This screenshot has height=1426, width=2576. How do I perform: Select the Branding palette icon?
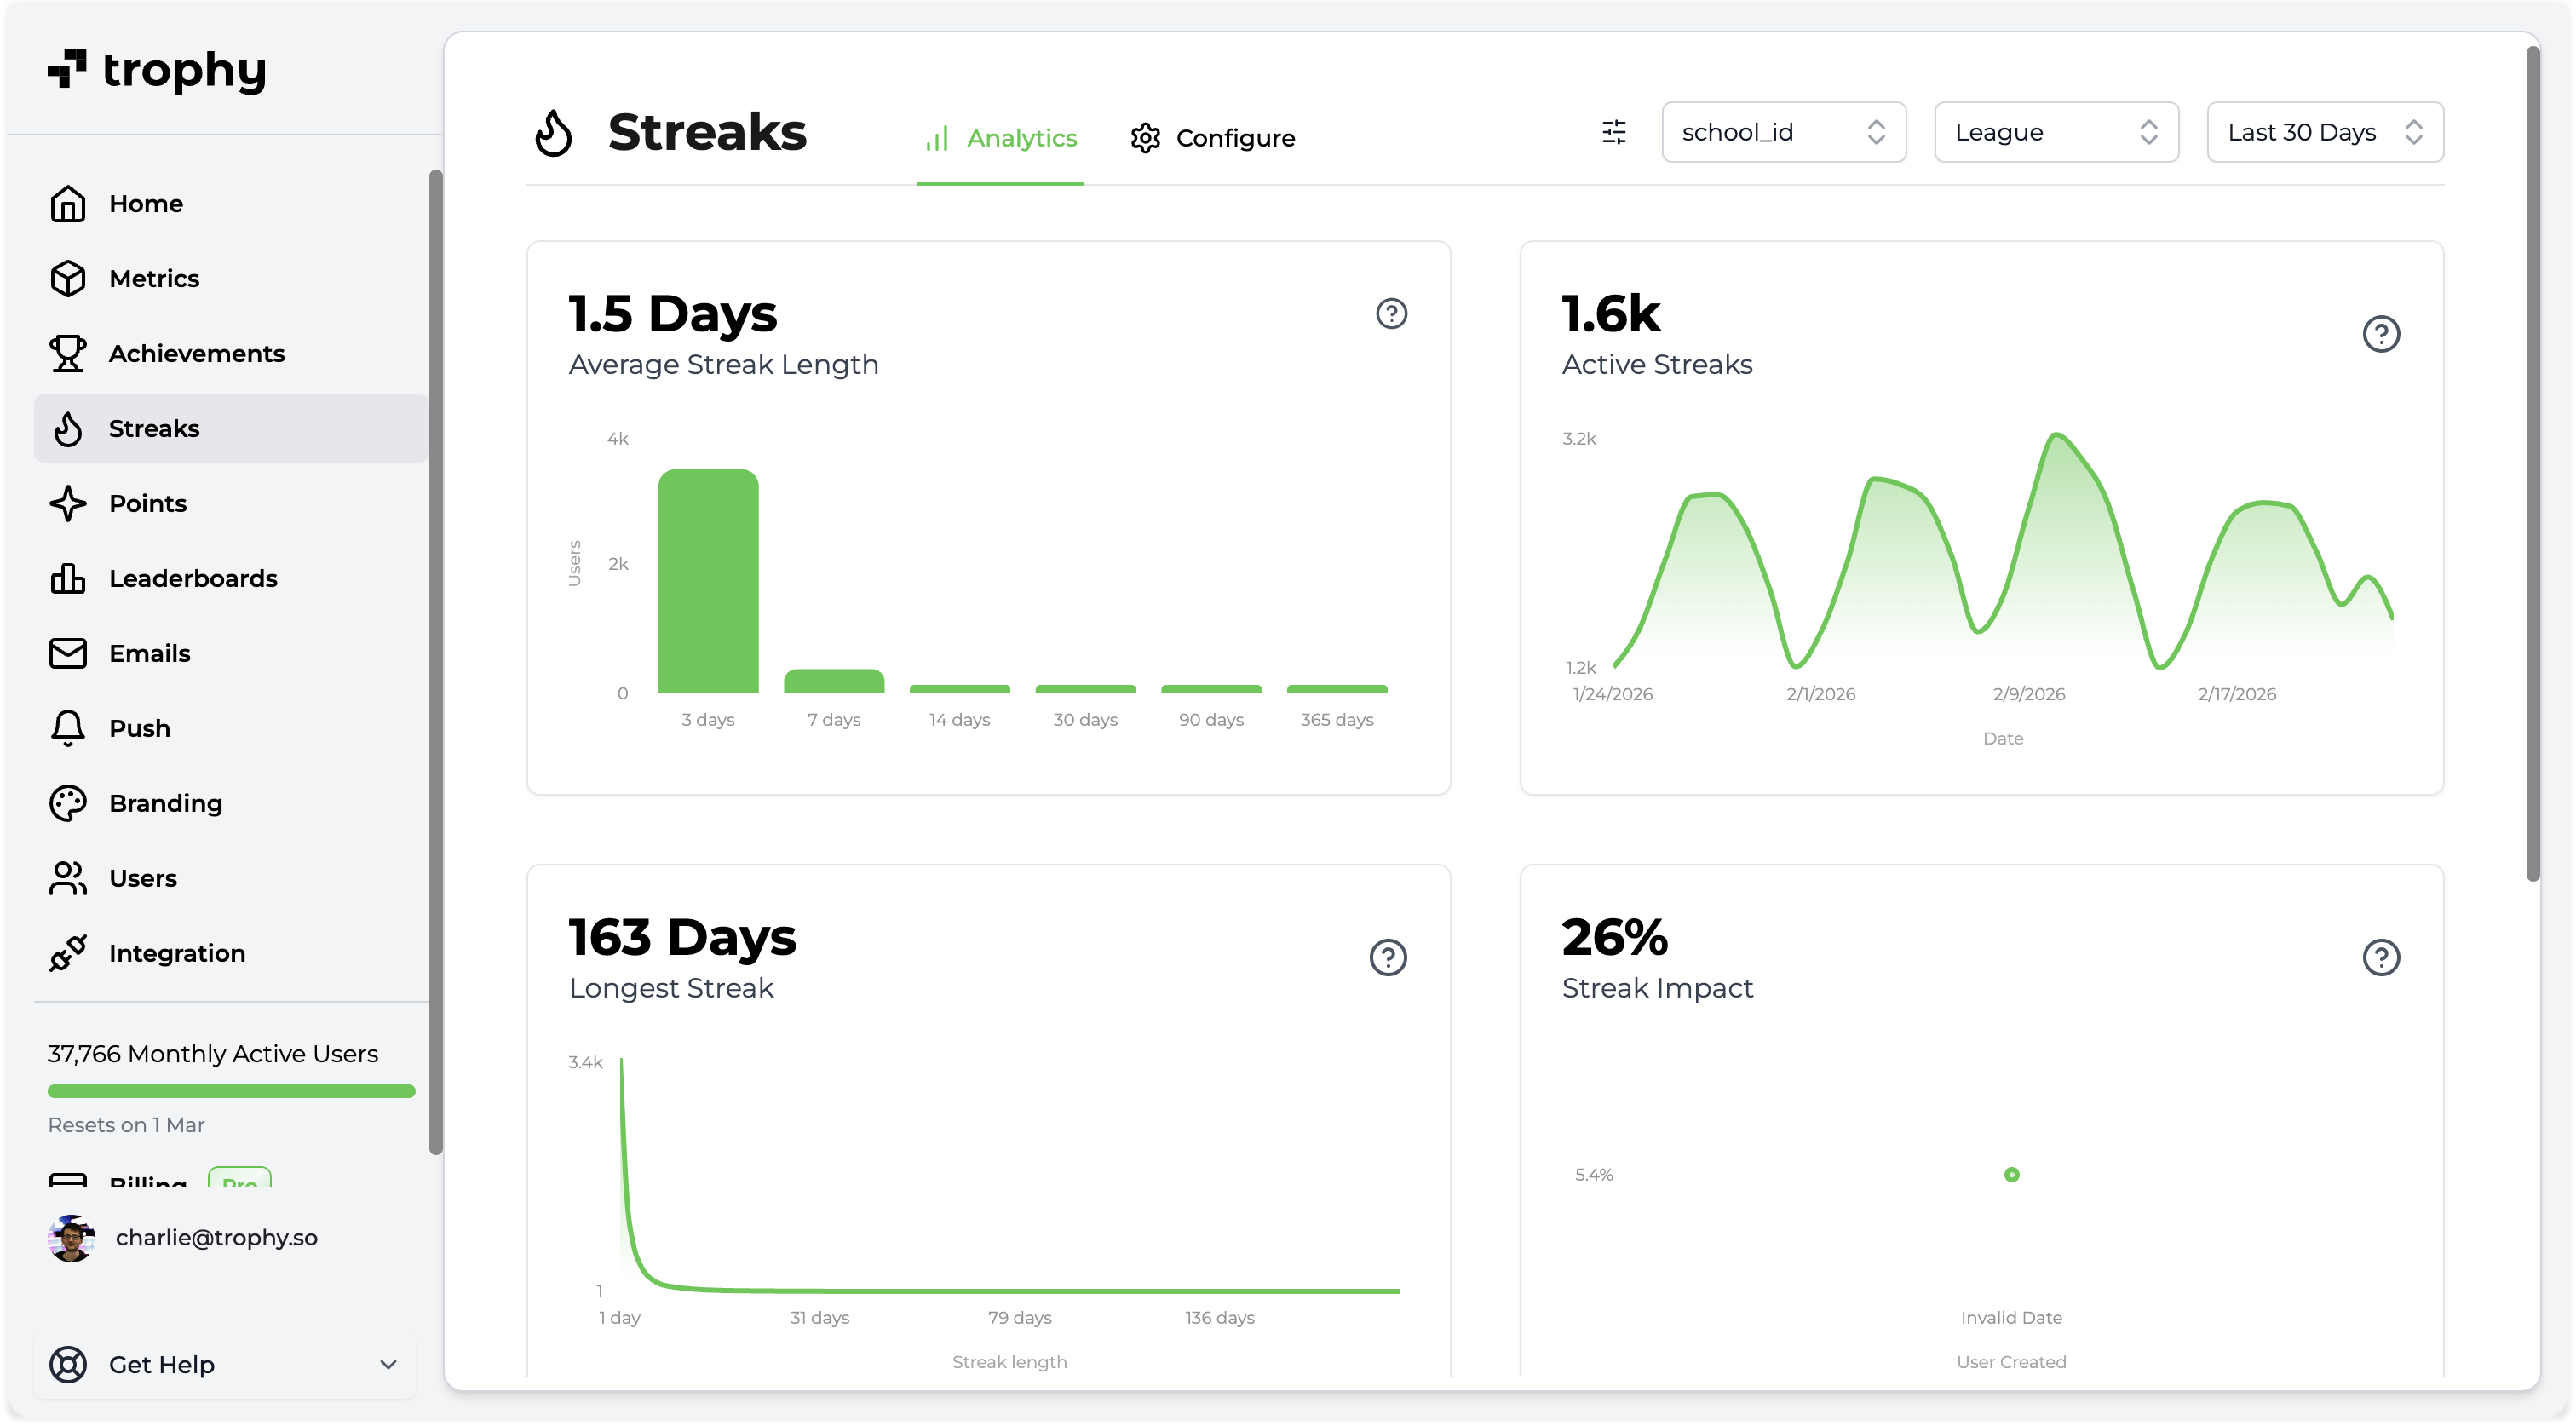[x=68, y=803]
